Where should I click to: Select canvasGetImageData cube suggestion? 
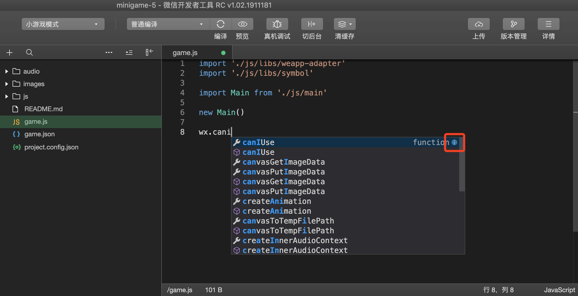point(345,182)
